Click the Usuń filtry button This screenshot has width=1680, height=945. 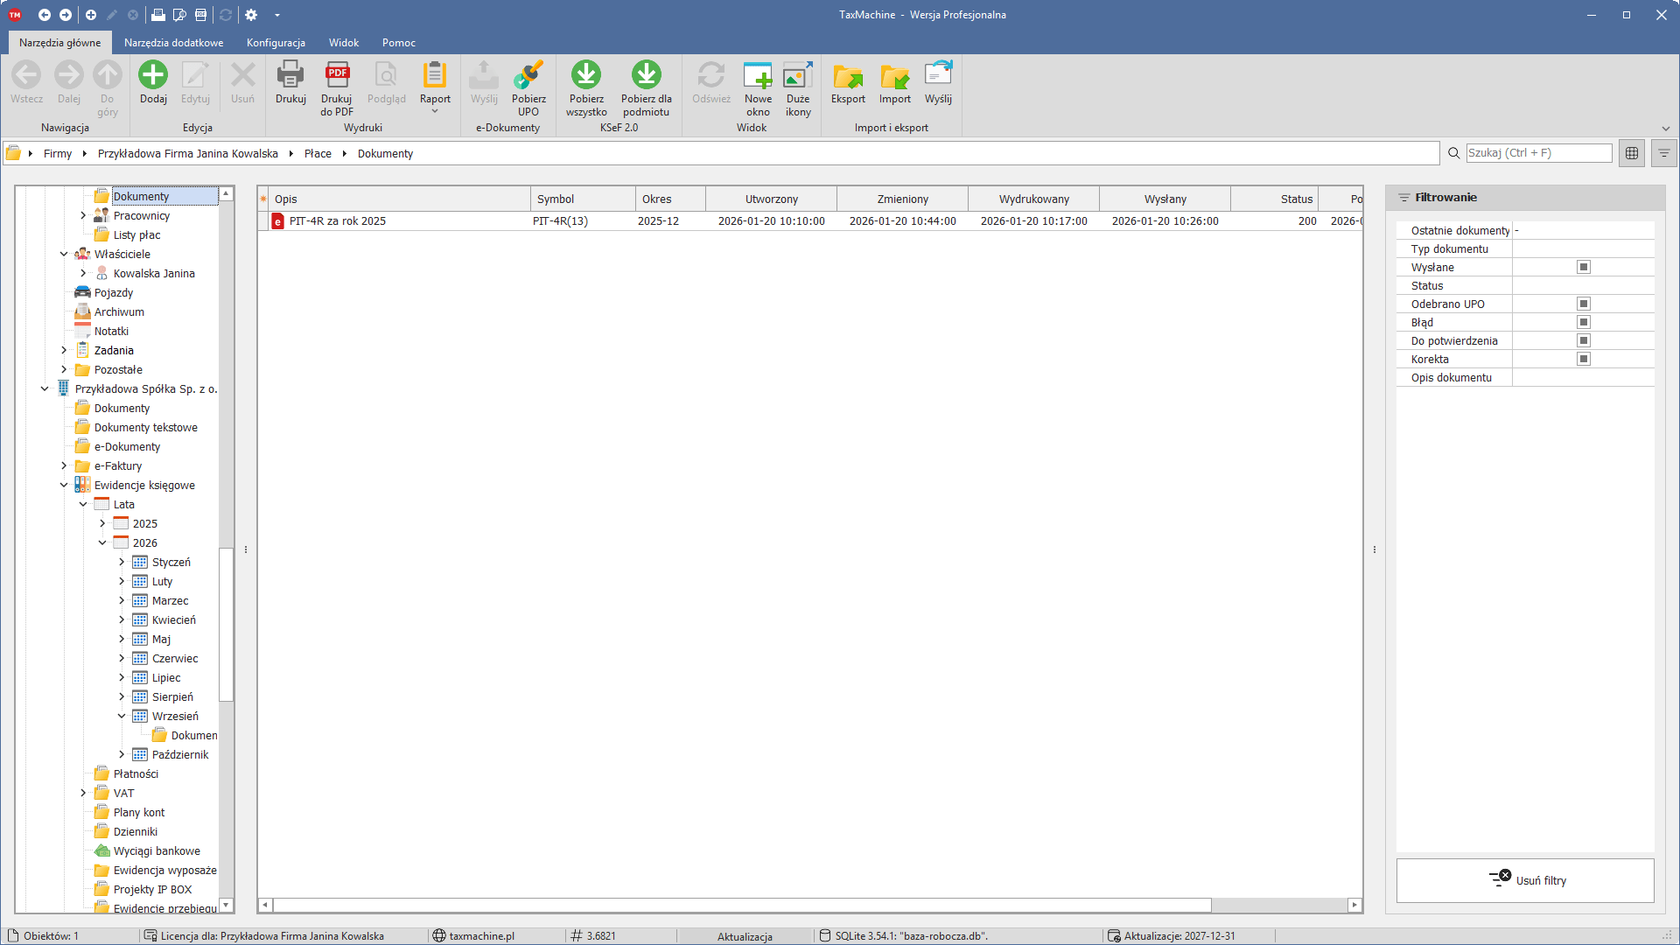point(1525,880)
